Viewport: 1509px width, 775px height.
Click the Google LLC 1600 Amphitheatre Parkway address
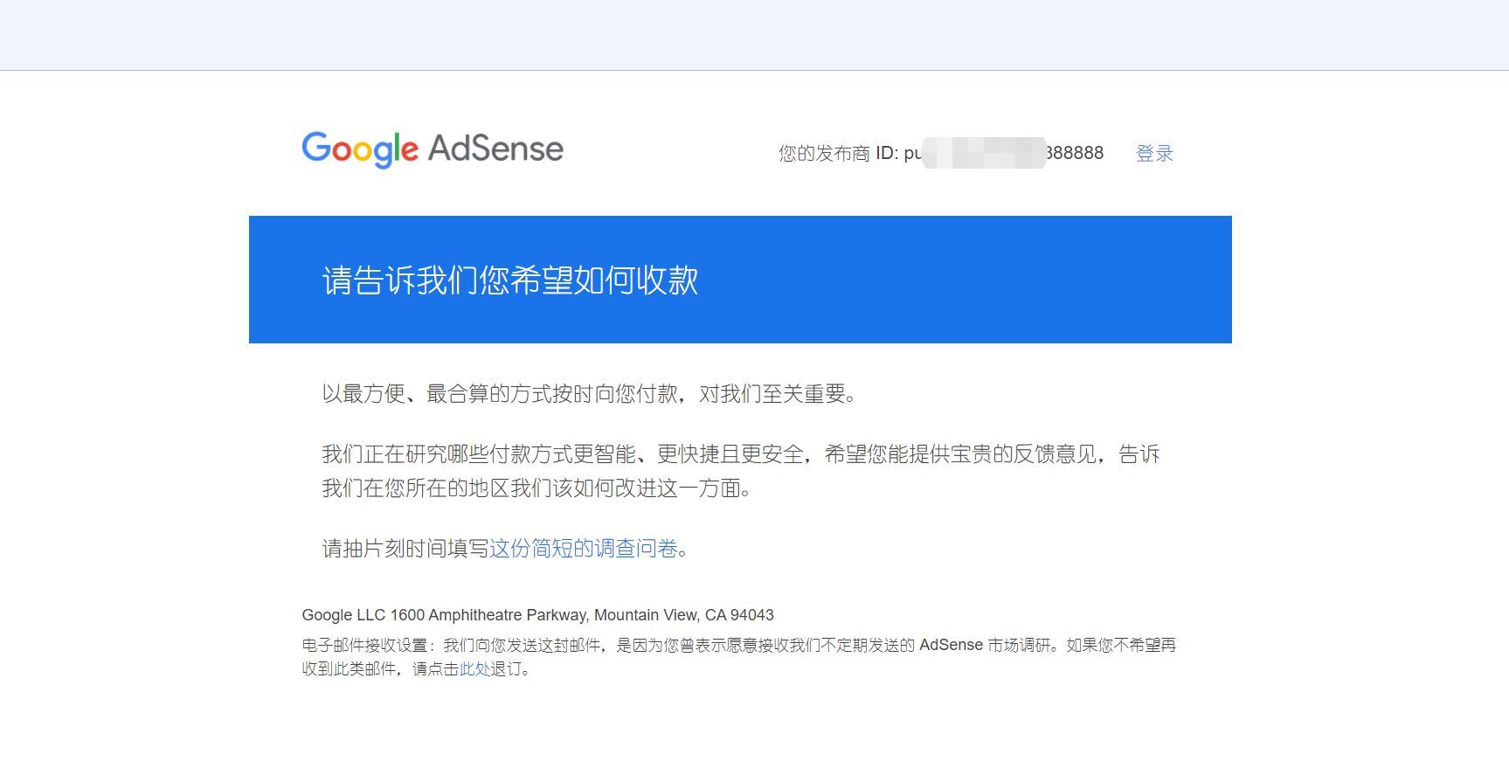point(537,615)
